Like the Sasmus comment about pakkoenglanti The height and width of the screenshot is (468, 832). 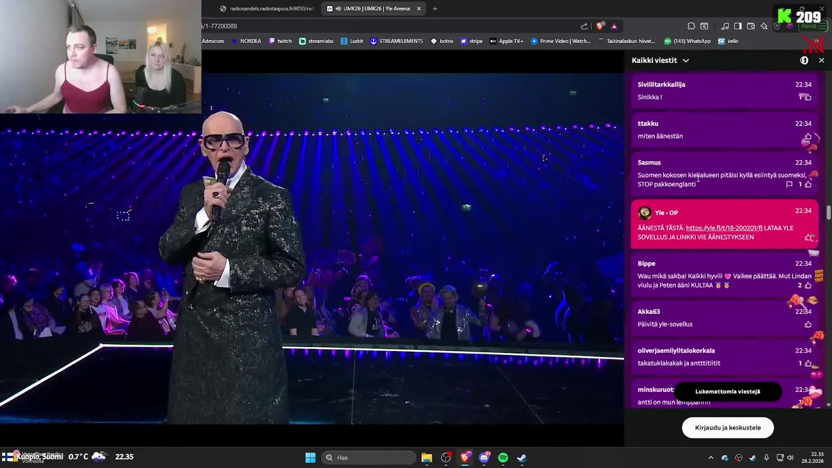point(808,185)
